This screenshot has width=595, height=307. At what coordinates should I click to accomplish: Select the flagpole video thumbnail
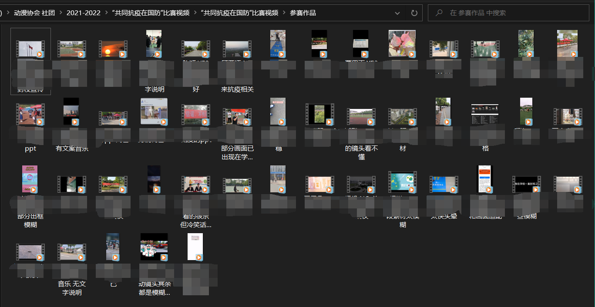coord(30,49)
